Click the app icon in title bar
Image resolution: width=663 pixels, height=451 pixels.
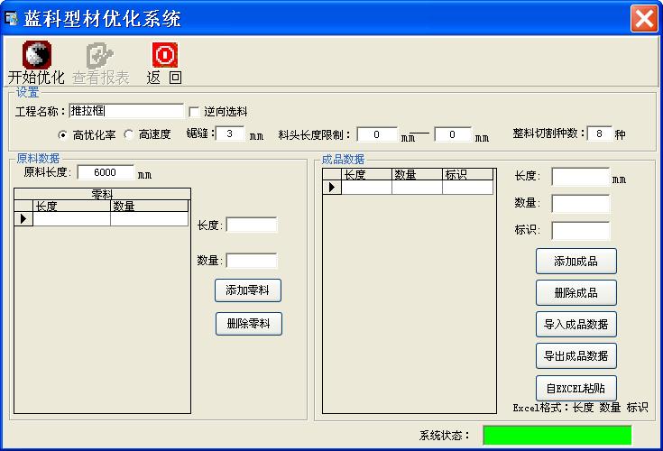click(x=13, y=18)
